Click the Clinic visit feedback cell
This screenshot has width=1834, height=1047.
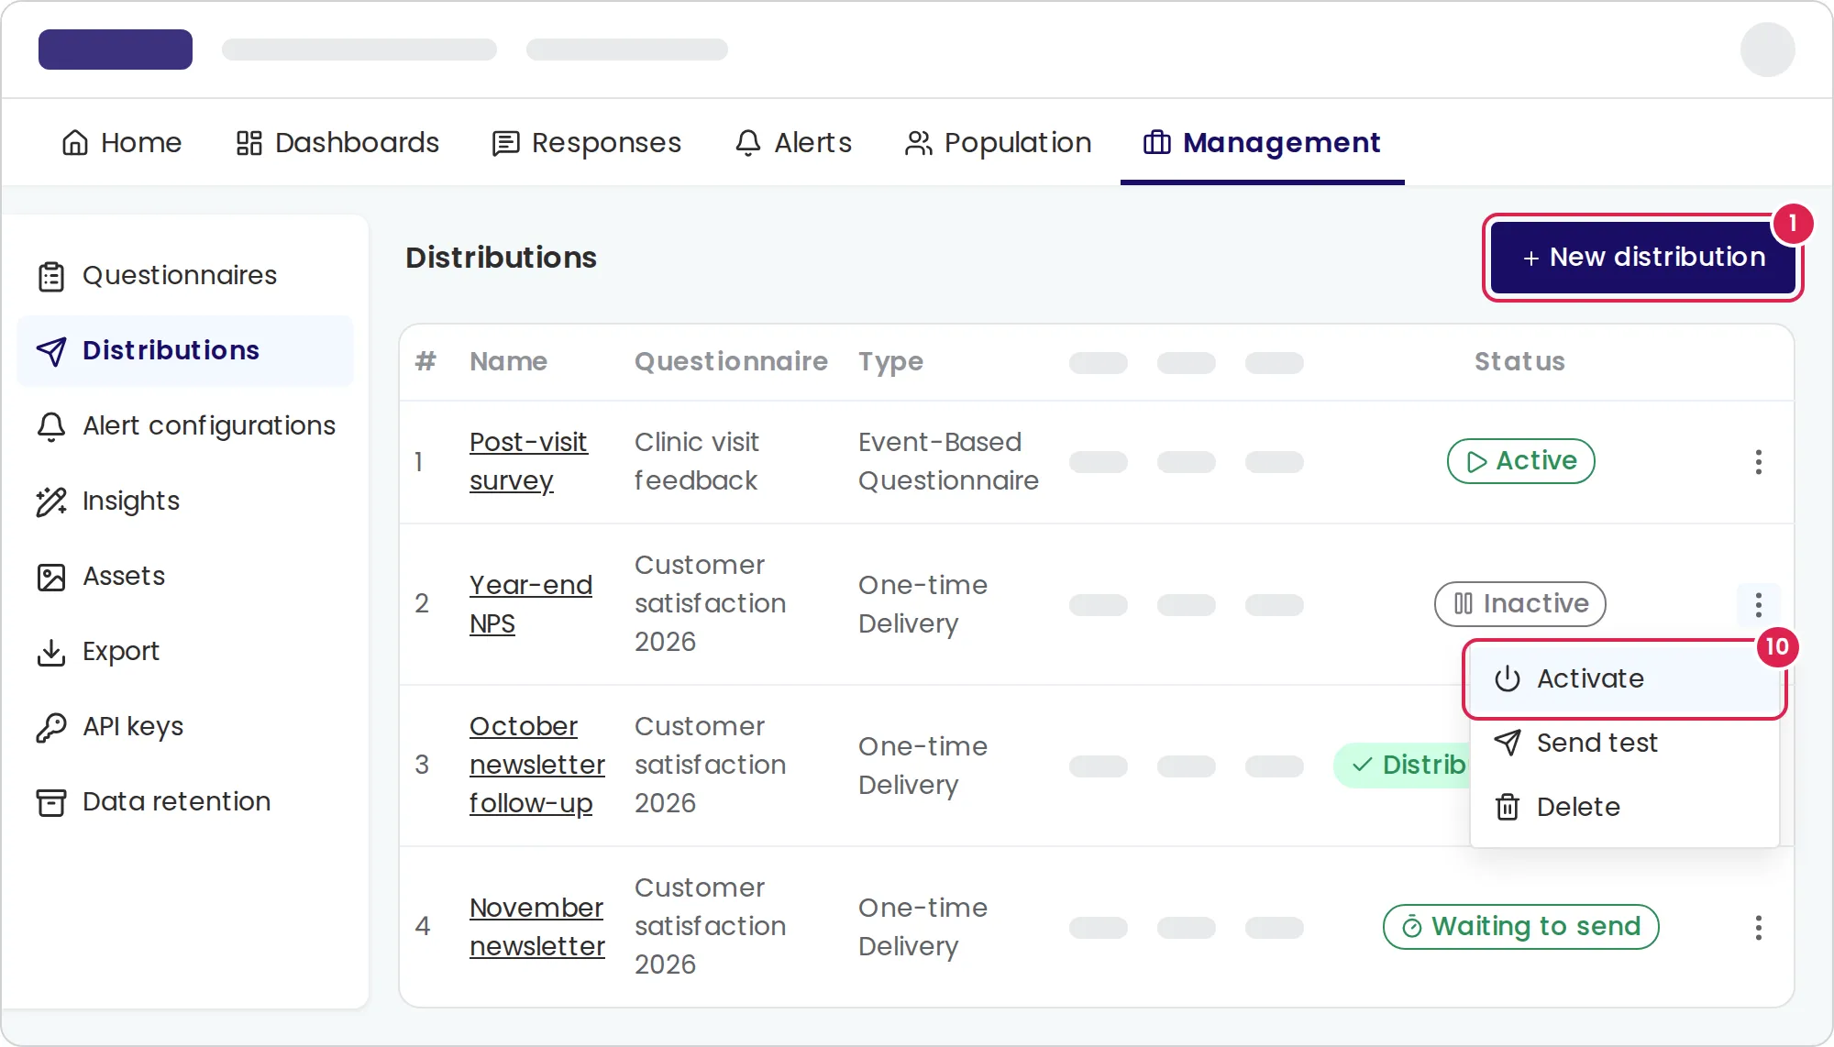[x=697, y=461]
